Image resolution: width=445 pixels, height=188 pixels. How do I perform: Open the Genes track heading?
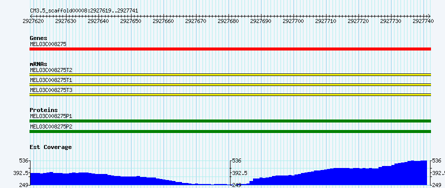point(38,38)
